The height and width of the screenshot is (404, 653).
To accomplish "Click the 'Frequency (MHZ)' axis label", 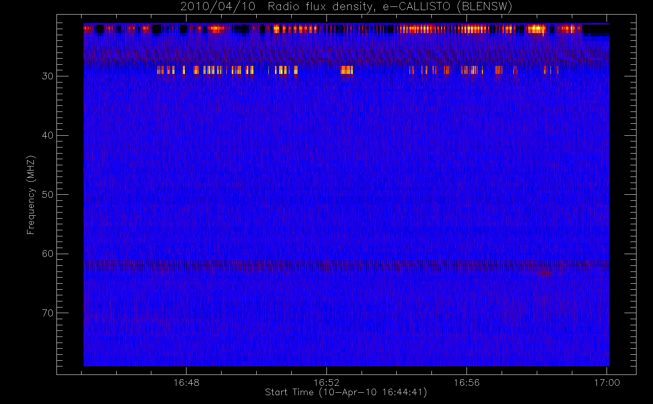I will 31,195.
